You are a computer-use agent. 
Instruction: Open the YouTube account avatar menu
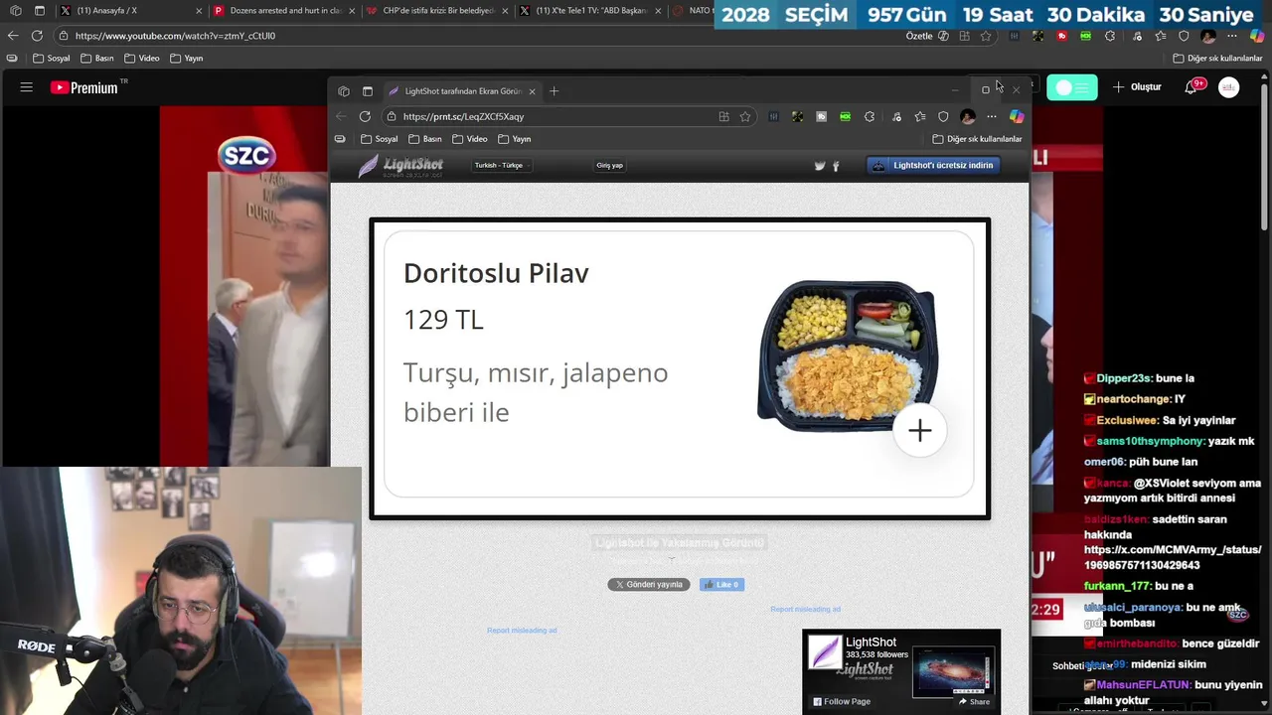[1229, 87]
